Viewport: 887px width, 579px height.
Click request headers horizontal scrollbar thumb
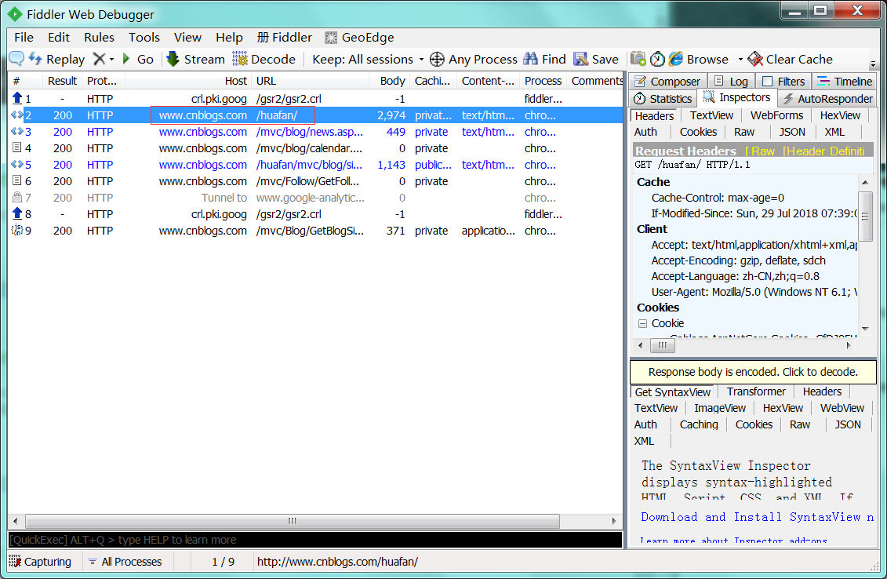click(663, 345)
